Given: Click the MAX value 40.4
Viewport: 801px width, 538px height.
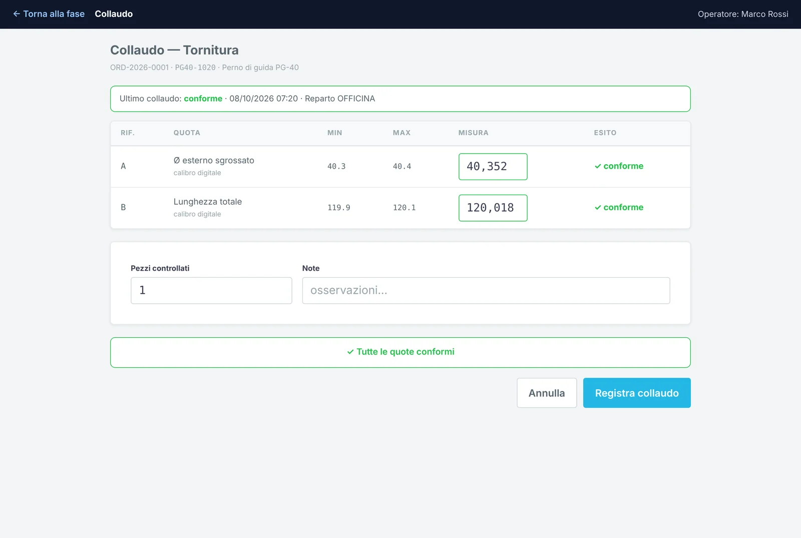Looking at the screenshot, I should tap(402, 166).
